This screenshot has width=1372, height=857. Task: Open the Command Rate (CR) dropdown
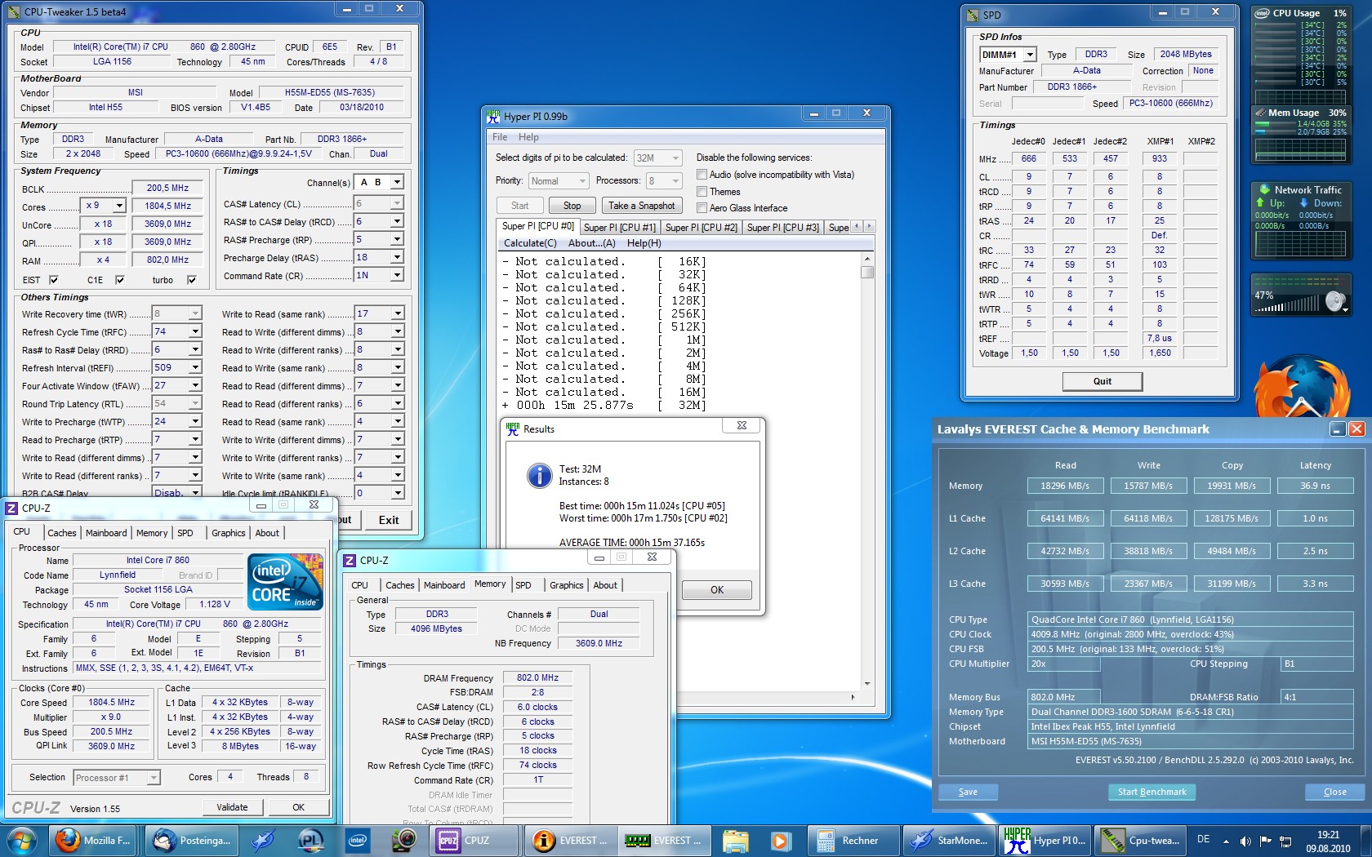tap(397, 276)
